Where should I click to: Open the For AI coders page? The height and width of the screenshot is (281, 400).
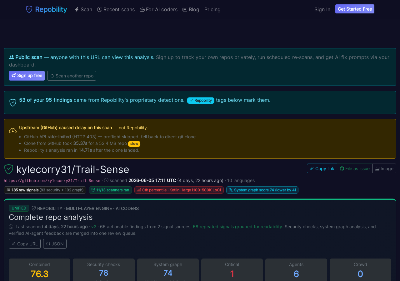pyautogui.click(x=158, y=9)
